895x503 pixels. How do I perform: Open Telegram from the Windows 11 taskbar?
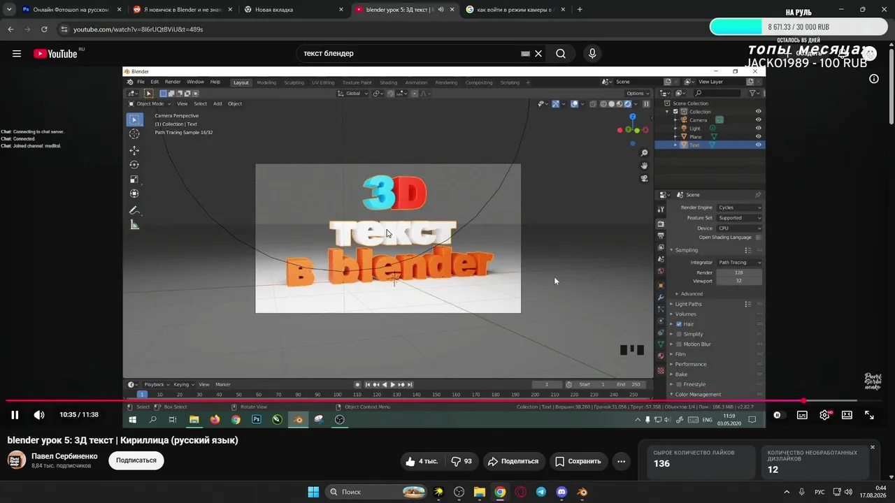click(541, 492)
